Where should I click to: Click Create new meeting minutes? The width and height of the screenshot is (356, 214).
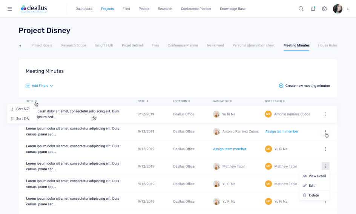pyautogui.click(x=304, y=86)
